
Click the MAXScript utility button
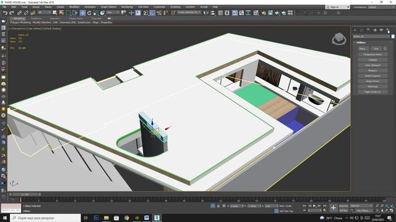click(372, 86)
